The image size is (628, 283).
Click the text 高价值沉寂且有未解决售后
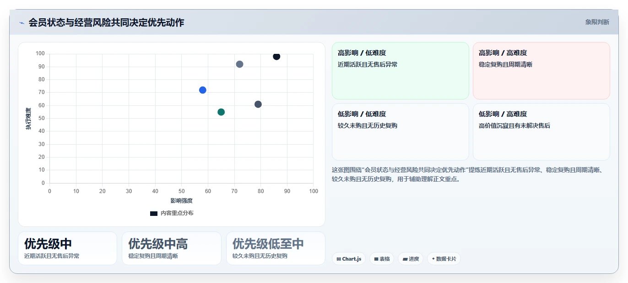point(514,126)
